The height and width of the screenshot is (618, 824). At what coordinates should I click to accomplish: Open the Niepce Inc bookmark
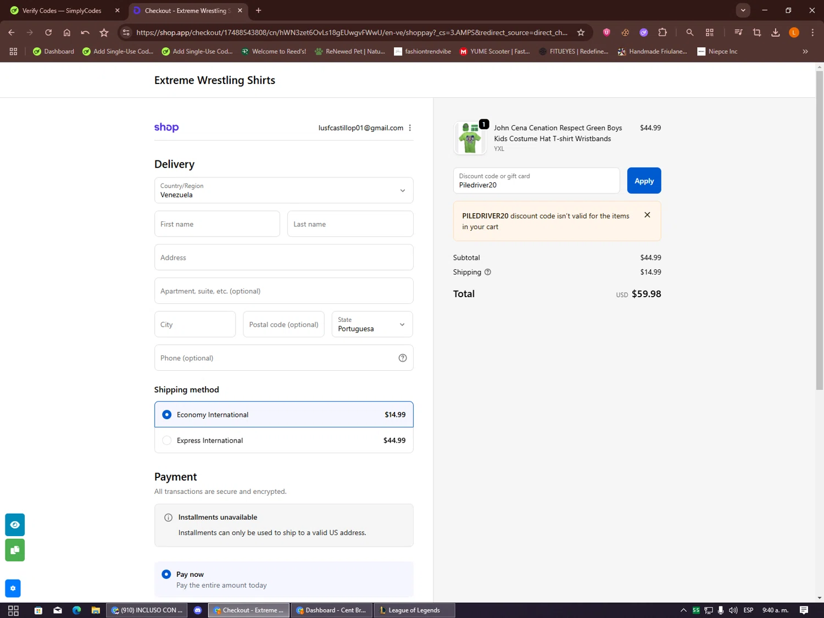[x=717, y=52]
